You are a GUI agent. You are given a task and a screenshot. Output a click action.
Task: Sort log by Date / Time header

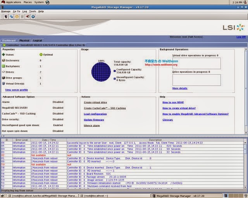click(x=49, y=140)
